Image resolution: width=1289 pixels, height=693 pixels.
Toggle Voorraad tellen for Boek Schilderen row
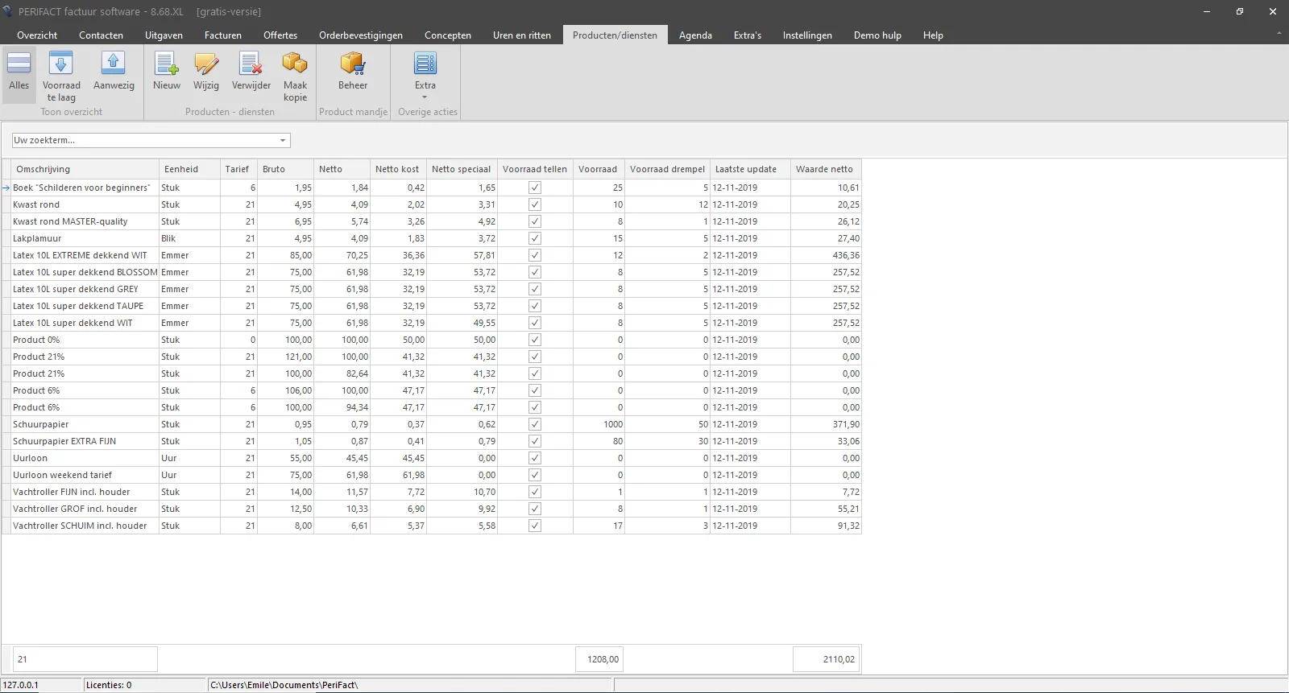click(535, 188)
